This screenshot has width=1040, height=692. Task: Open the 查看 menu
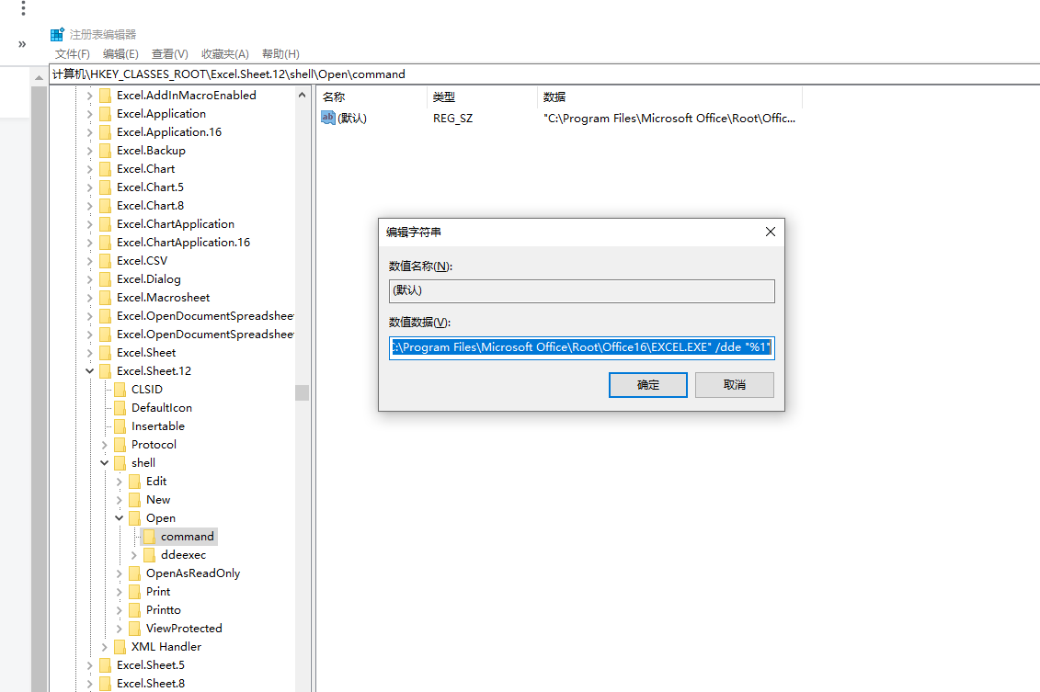click(168, 53)
